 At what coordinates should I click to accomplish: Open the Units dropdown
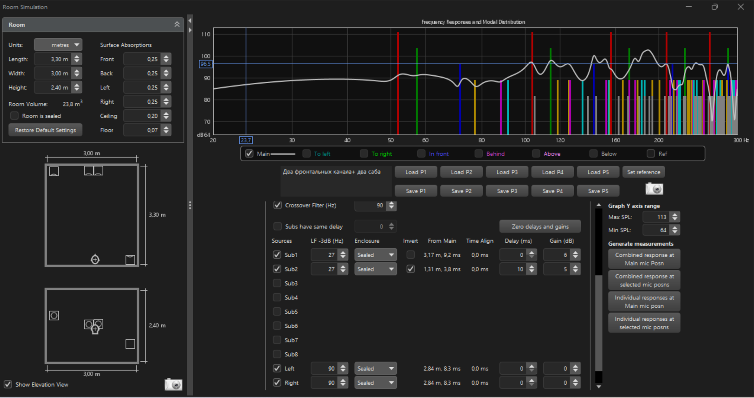58,45
